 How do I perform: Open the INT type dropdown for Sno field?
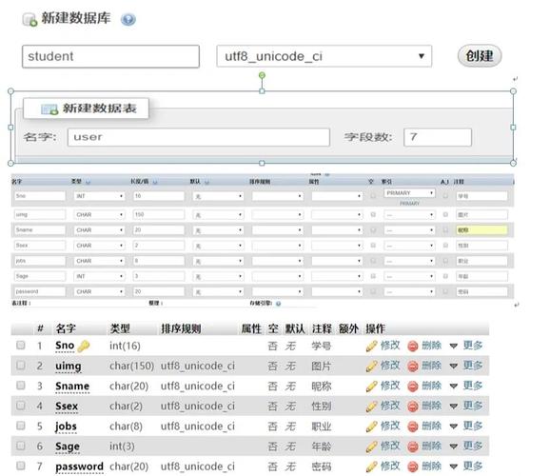[99, 196]
